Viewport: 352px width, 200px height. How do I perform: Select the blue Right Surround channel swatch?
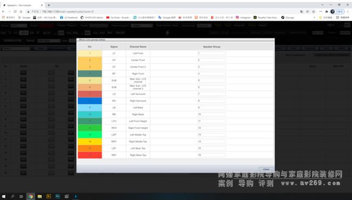(90, 101)
